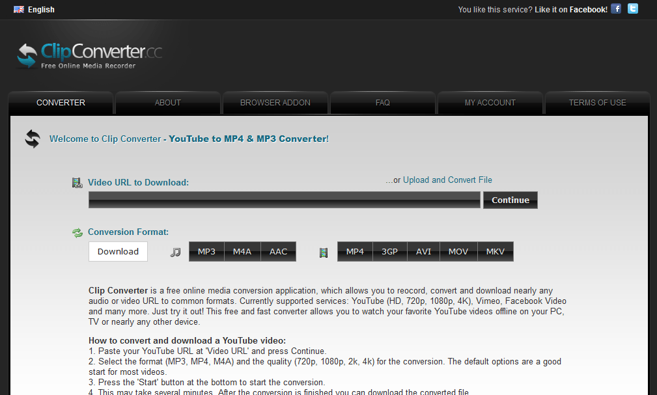
Task: View the TERMS OF USE tab
Action: pos(598,103)
